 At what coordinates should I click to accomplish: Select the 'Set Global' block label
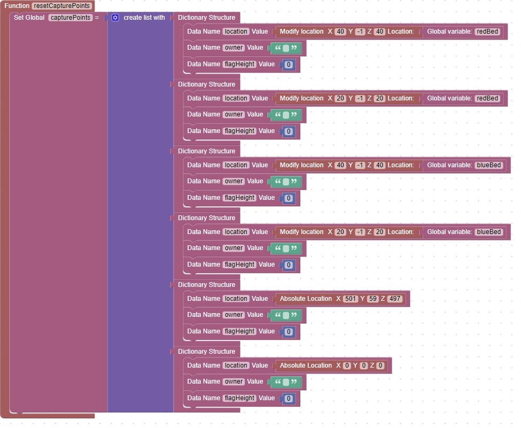coord(29,18)
